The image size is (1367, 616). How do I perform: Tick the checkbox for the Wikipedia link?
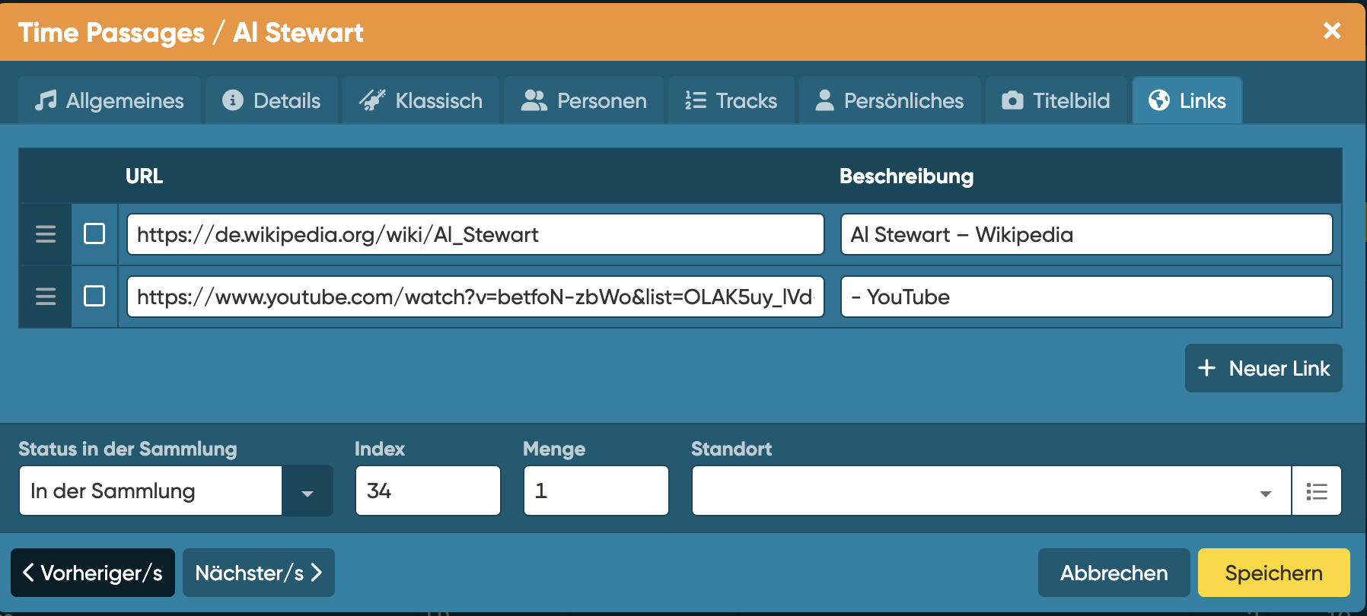tap(94, 234)
